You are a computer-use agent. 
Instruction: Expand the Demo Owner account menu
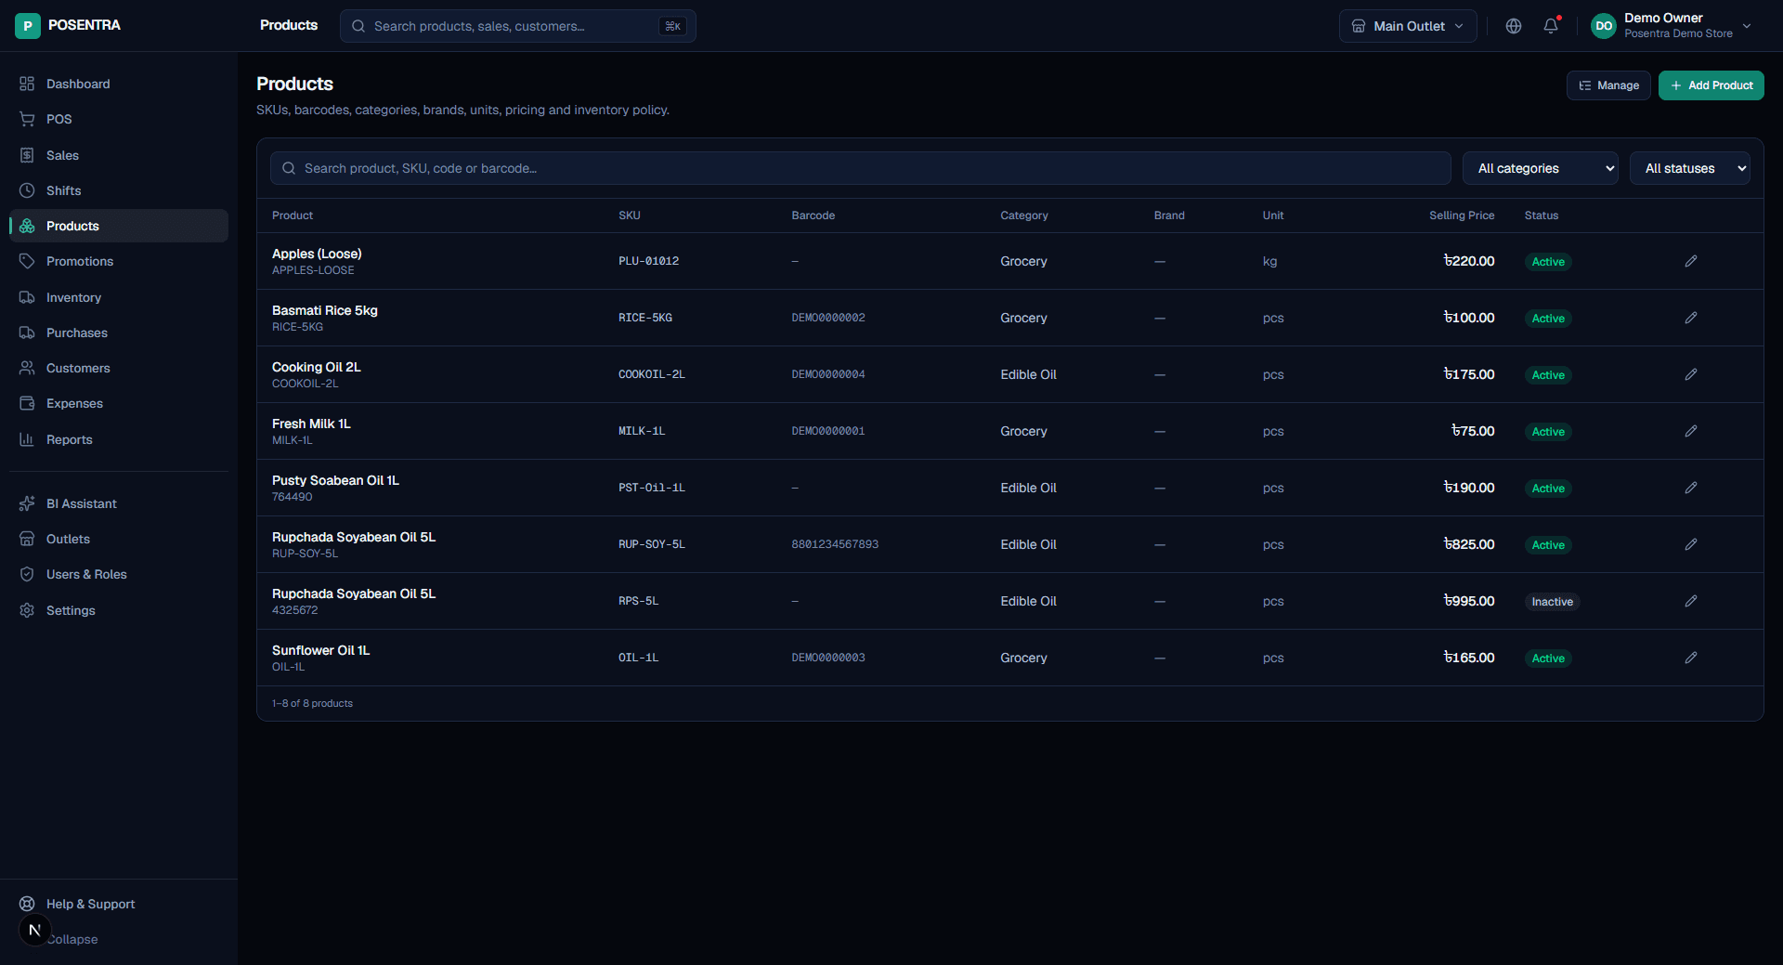click(1672, 26)
